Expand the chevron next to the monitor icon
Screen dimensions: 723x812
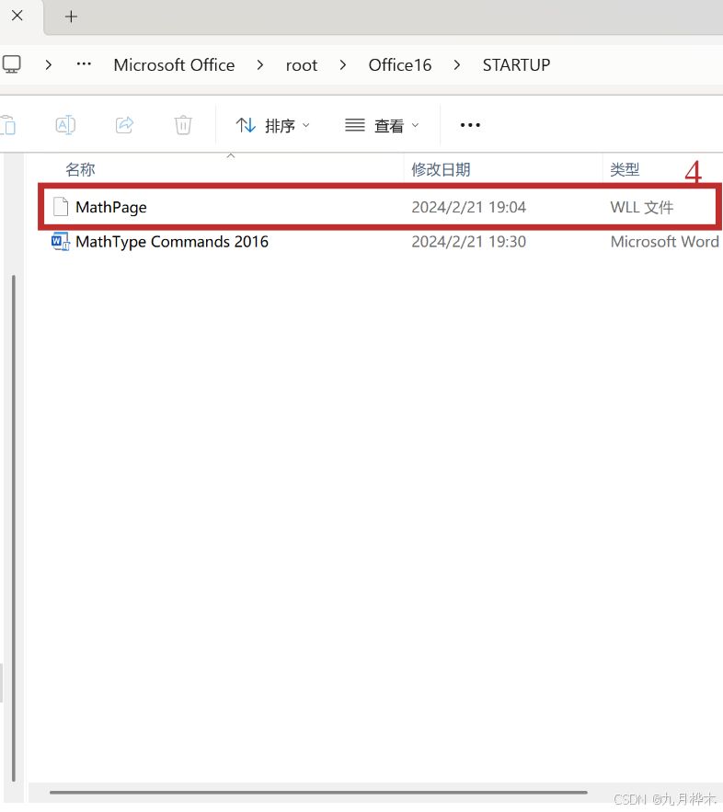pos(49,64)
